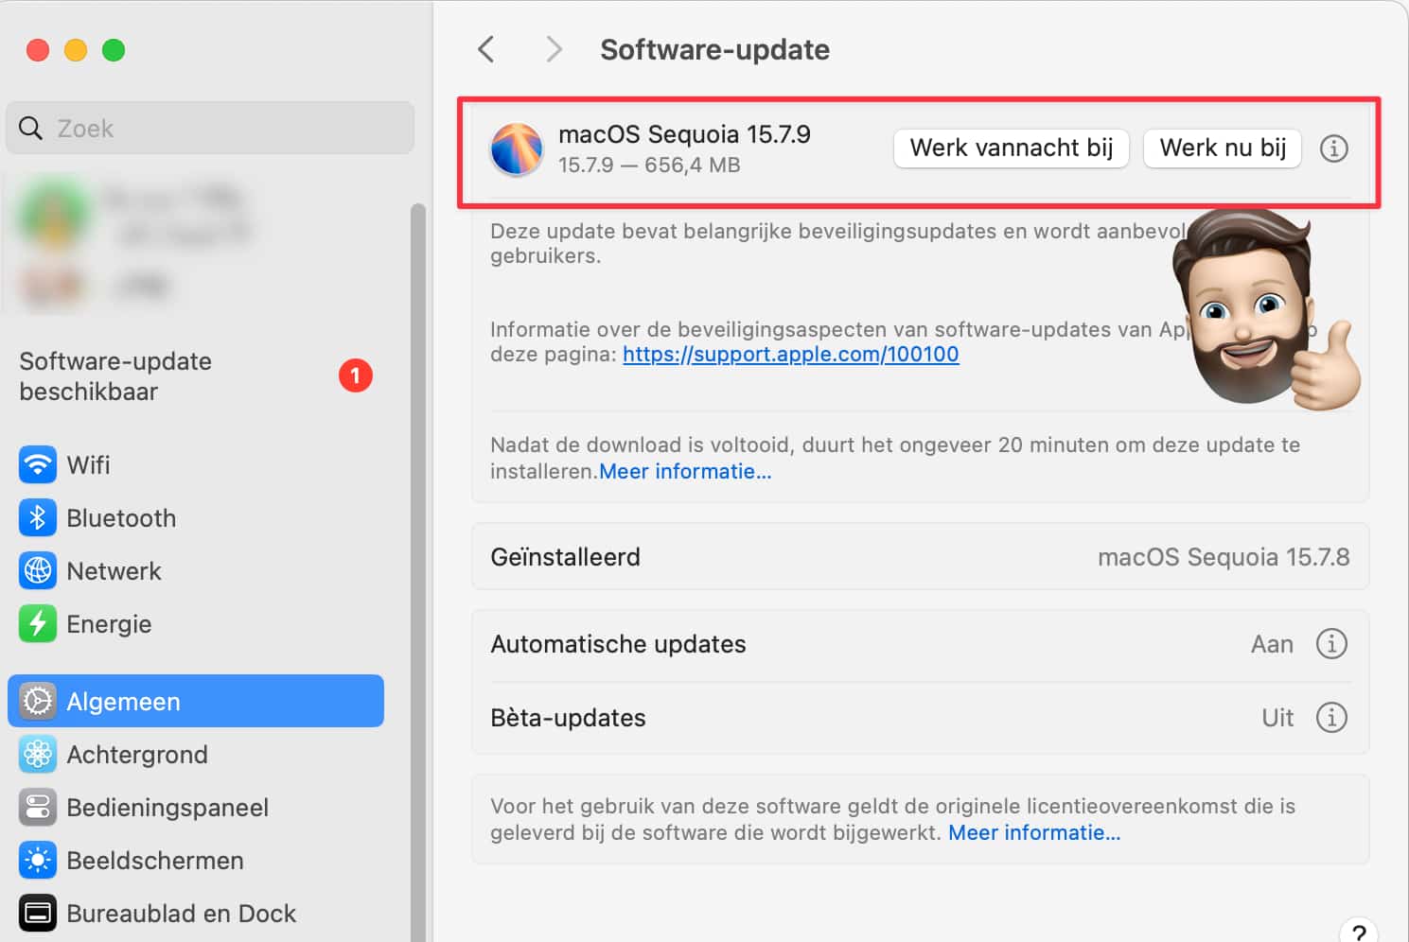Click Meer informatie about license agreement
This screenshot has height=942, width=1409.
click(x=1034, y=832)
